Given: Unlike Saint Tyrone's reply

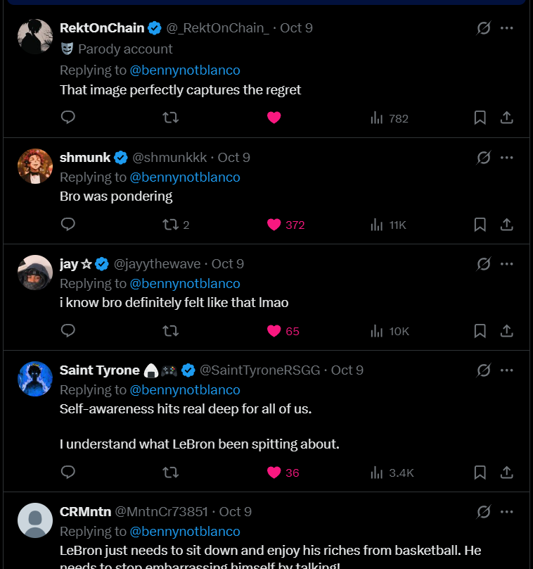Looking at the screenshot, I should [x=274, y=473].
